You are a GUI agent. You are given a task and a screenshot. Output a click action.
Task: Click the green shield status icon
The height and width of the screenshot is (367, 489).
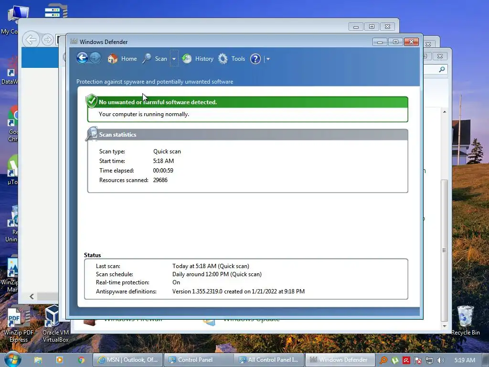(x=91, y=101)
